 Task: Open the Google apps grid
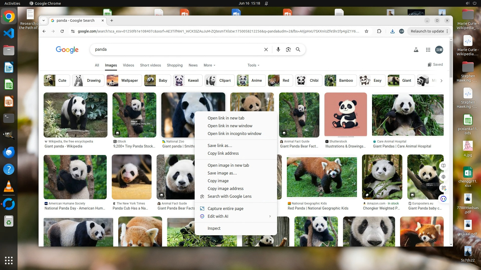428,50
